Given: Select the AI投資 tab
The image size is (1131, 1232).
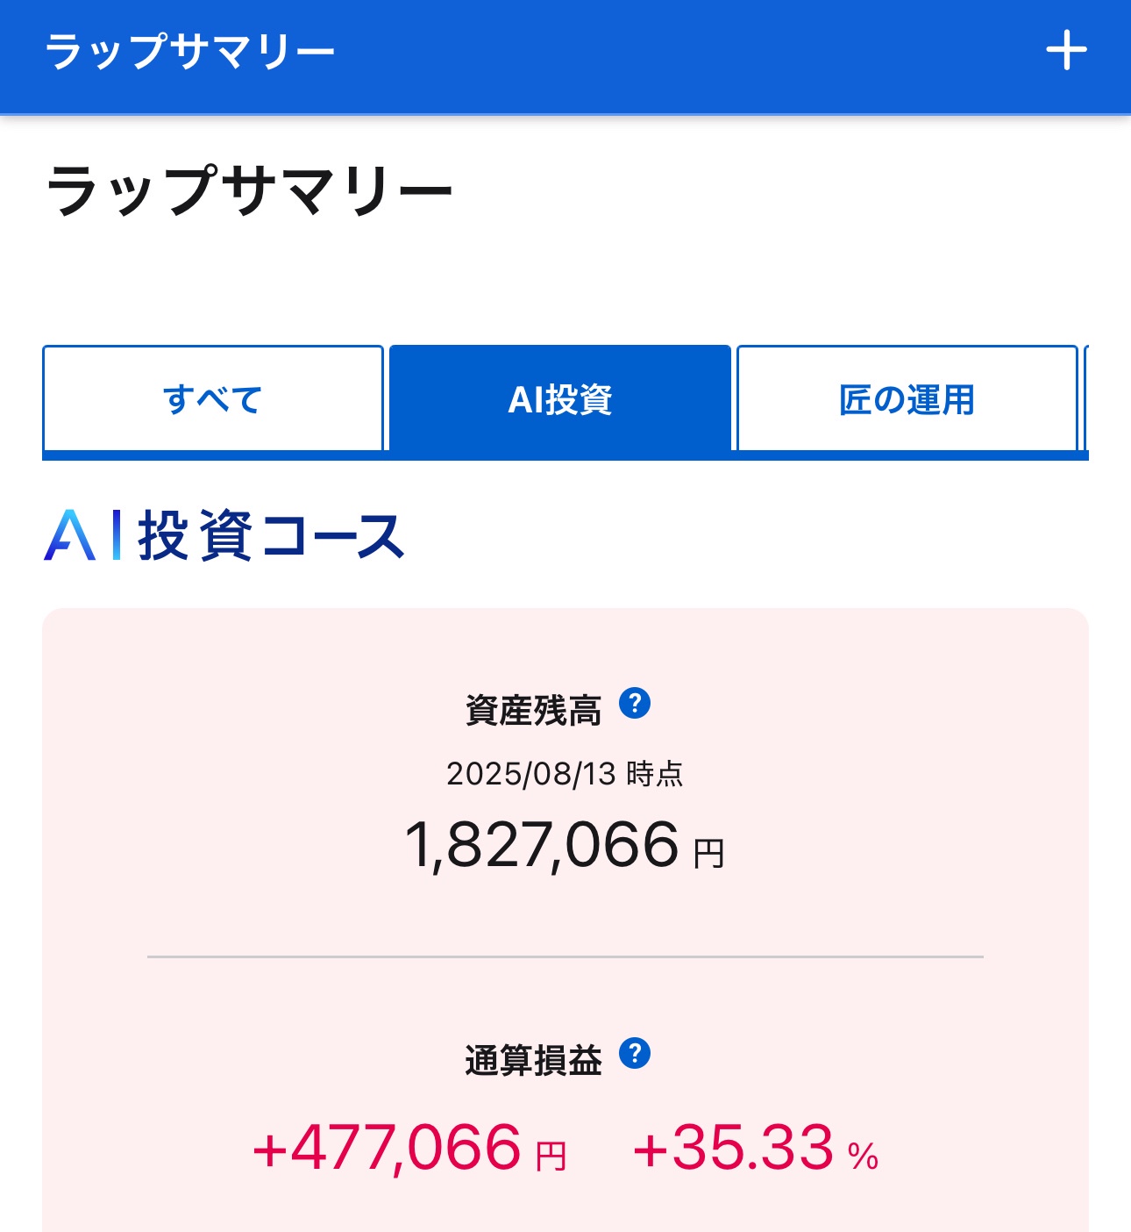Looking at the screenshot, I should click(x=560, y=398).
